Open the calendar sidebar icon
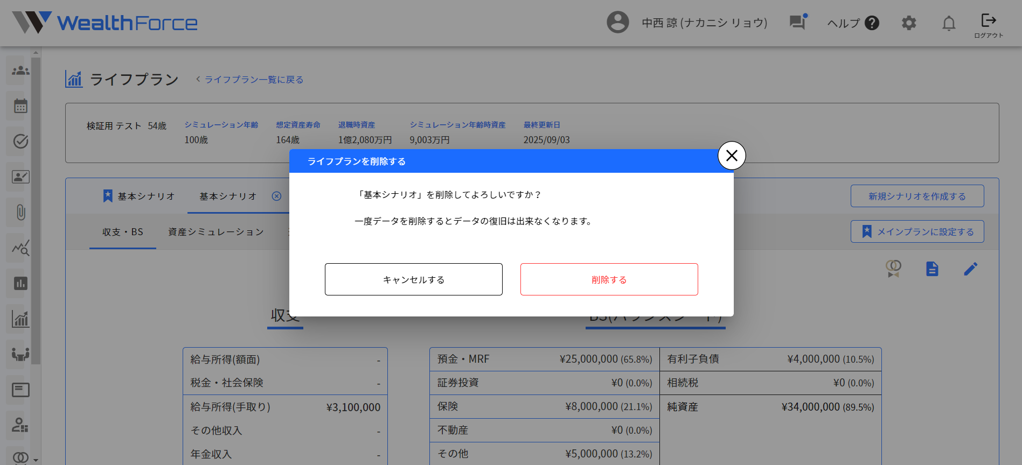The width and height of the screenshot is (1022, 465). 20,106
